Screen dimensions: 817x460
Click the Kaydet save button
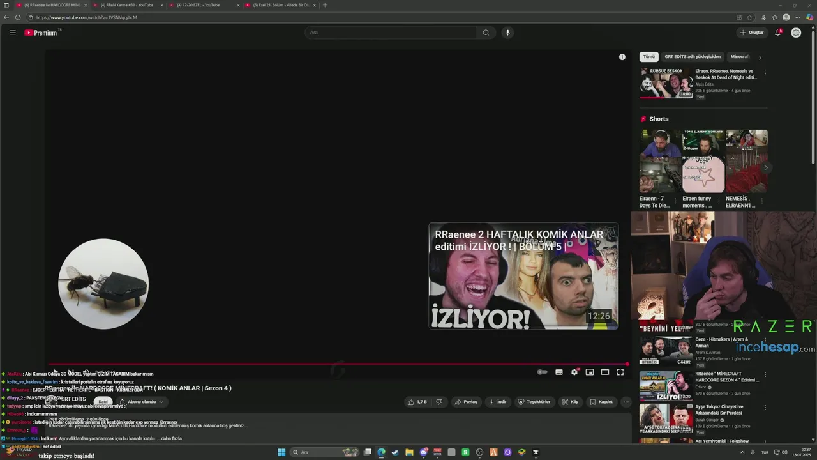pyautogui.click(x=601, y=402)
